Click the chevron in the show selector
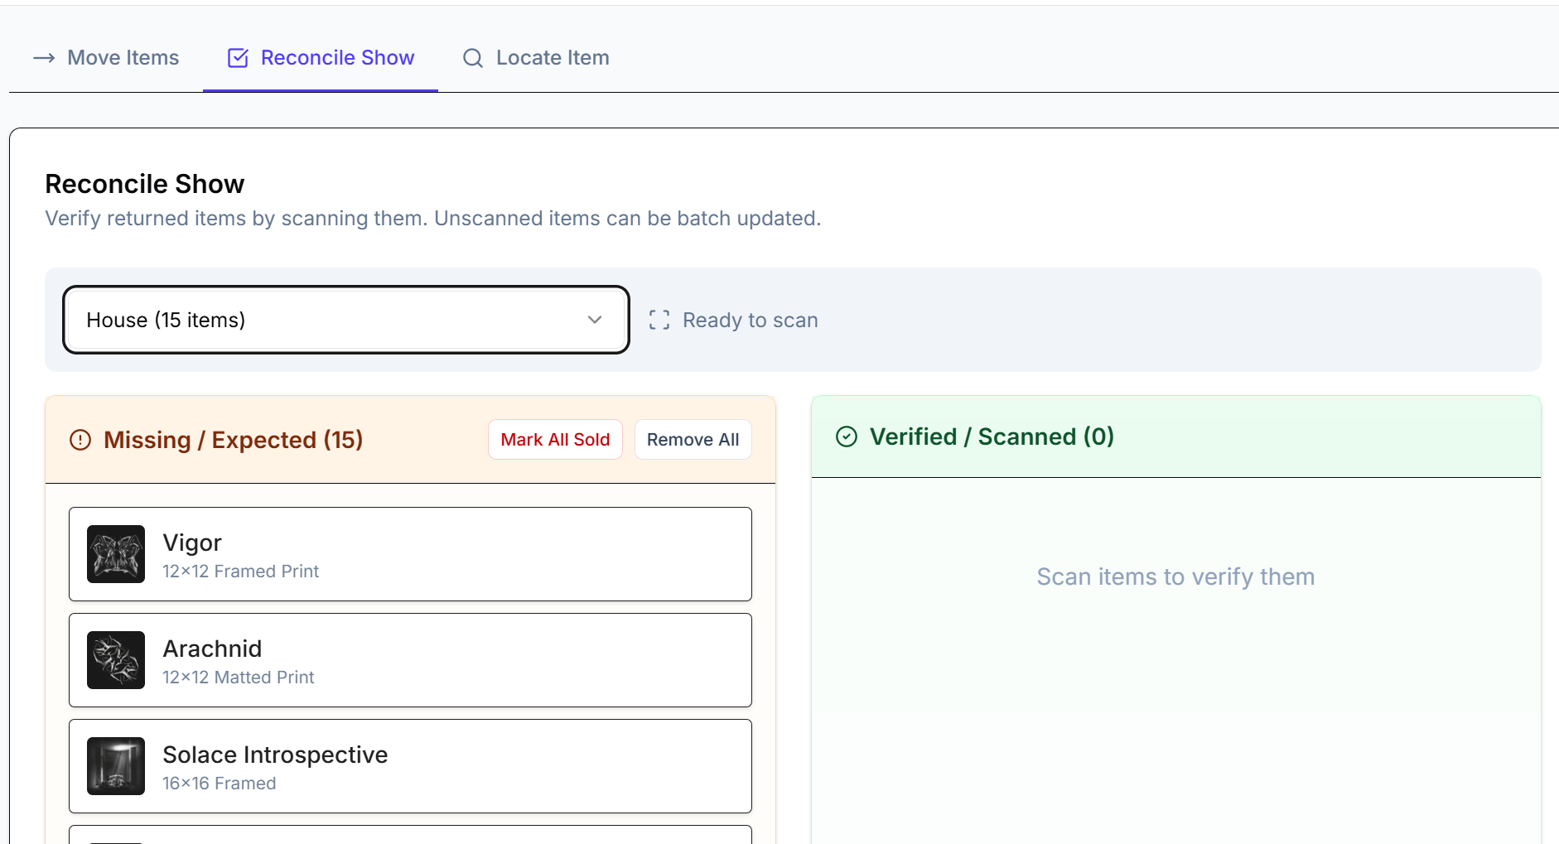1559x844 pixels. point(595,321)
